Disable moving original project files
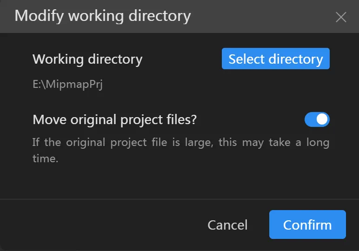Viewport: 359px width, 251px height. pos(317,119)
